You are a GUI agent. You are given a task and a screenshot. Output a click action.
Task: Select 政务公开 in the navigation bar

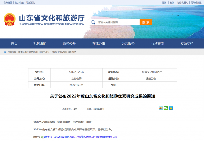(x=69, y=44)
